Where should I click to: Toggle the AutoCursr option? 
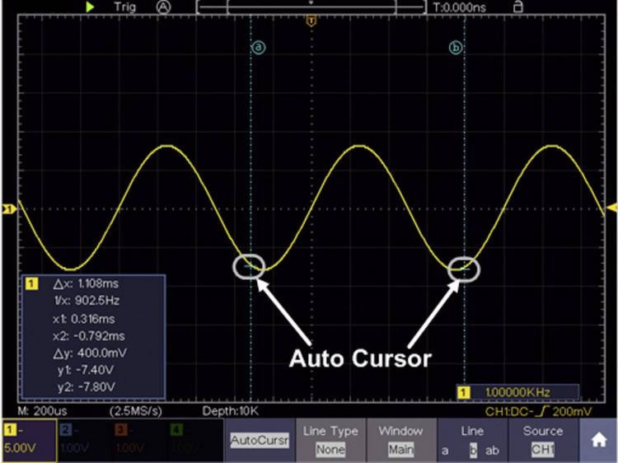(260, 440)
